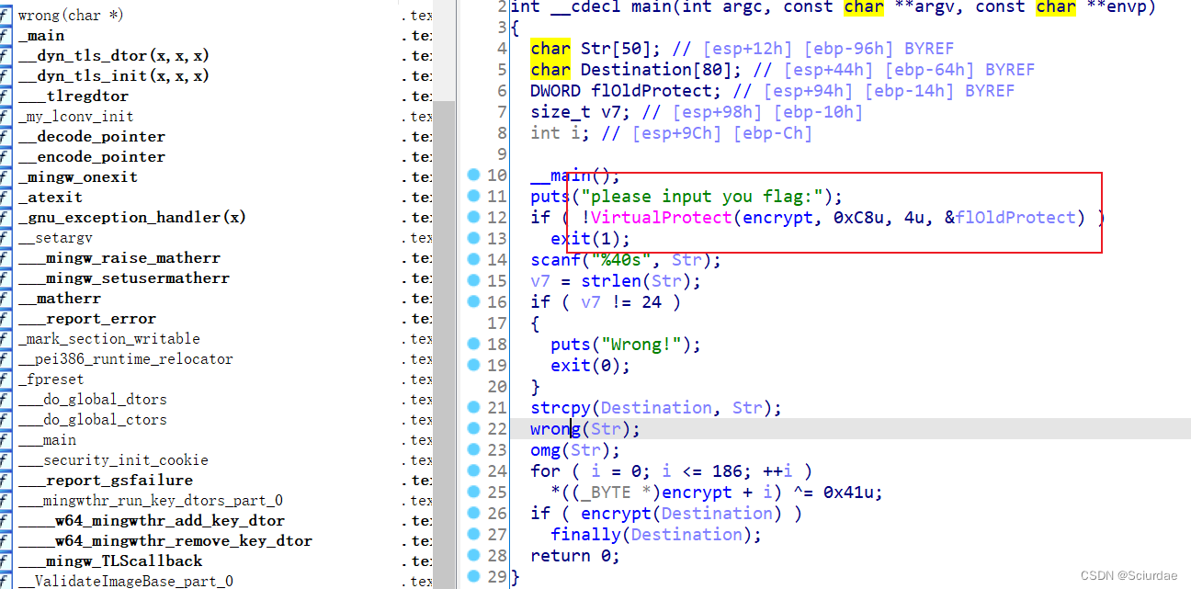Click the strlen call on line 15
1191x589 pixels.
point(611,280)
